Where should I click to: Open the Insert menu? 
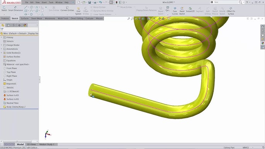click(x=44, y=2)
